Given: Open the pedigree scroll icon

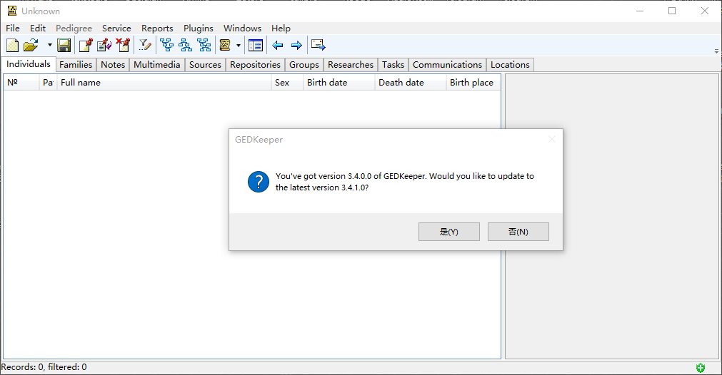Looking at the screenshot, I should point(225,45).
